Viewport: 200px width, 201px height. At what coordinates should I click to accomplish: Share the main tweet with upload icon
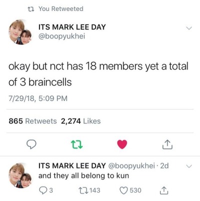(167, 144)
